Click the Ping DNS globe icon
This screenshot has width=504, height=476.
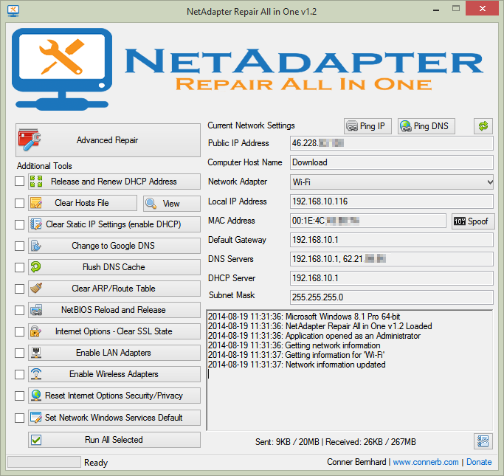pos(406,126)
